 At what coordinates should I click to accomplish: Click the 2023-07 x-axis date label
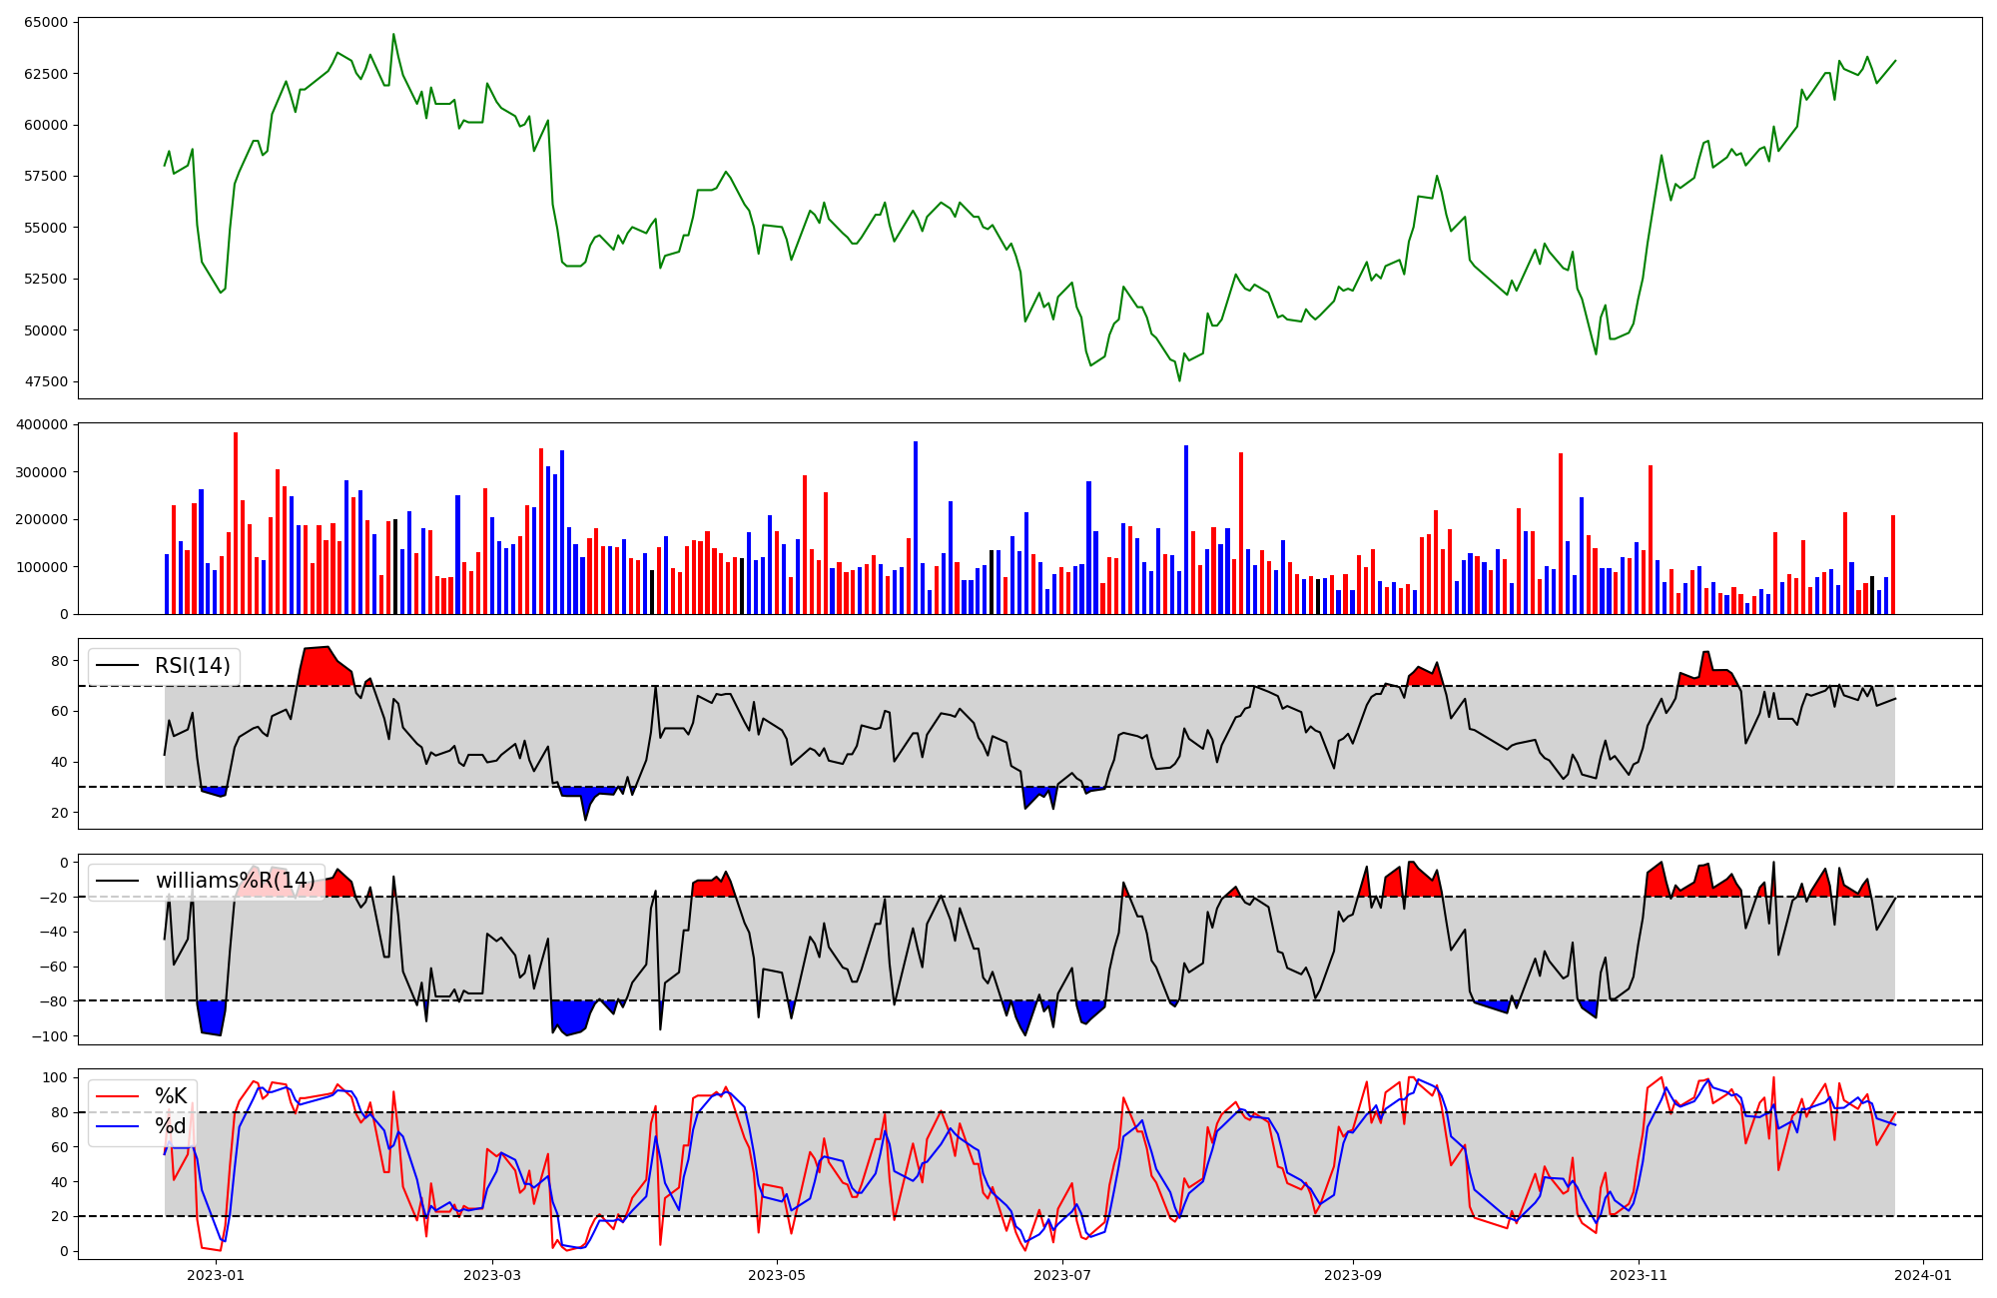1062,1275
